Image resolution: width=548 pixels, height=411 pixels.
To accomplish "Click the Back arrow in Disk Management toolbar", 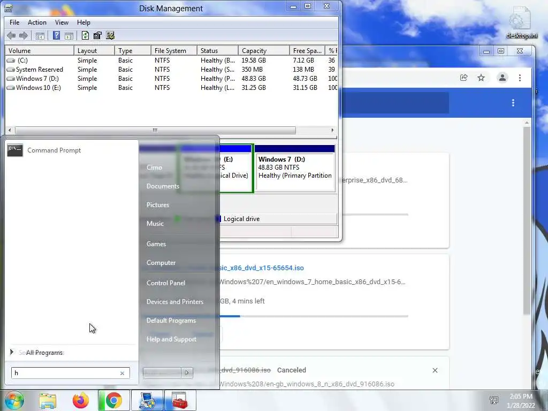I will coord(11,35).
